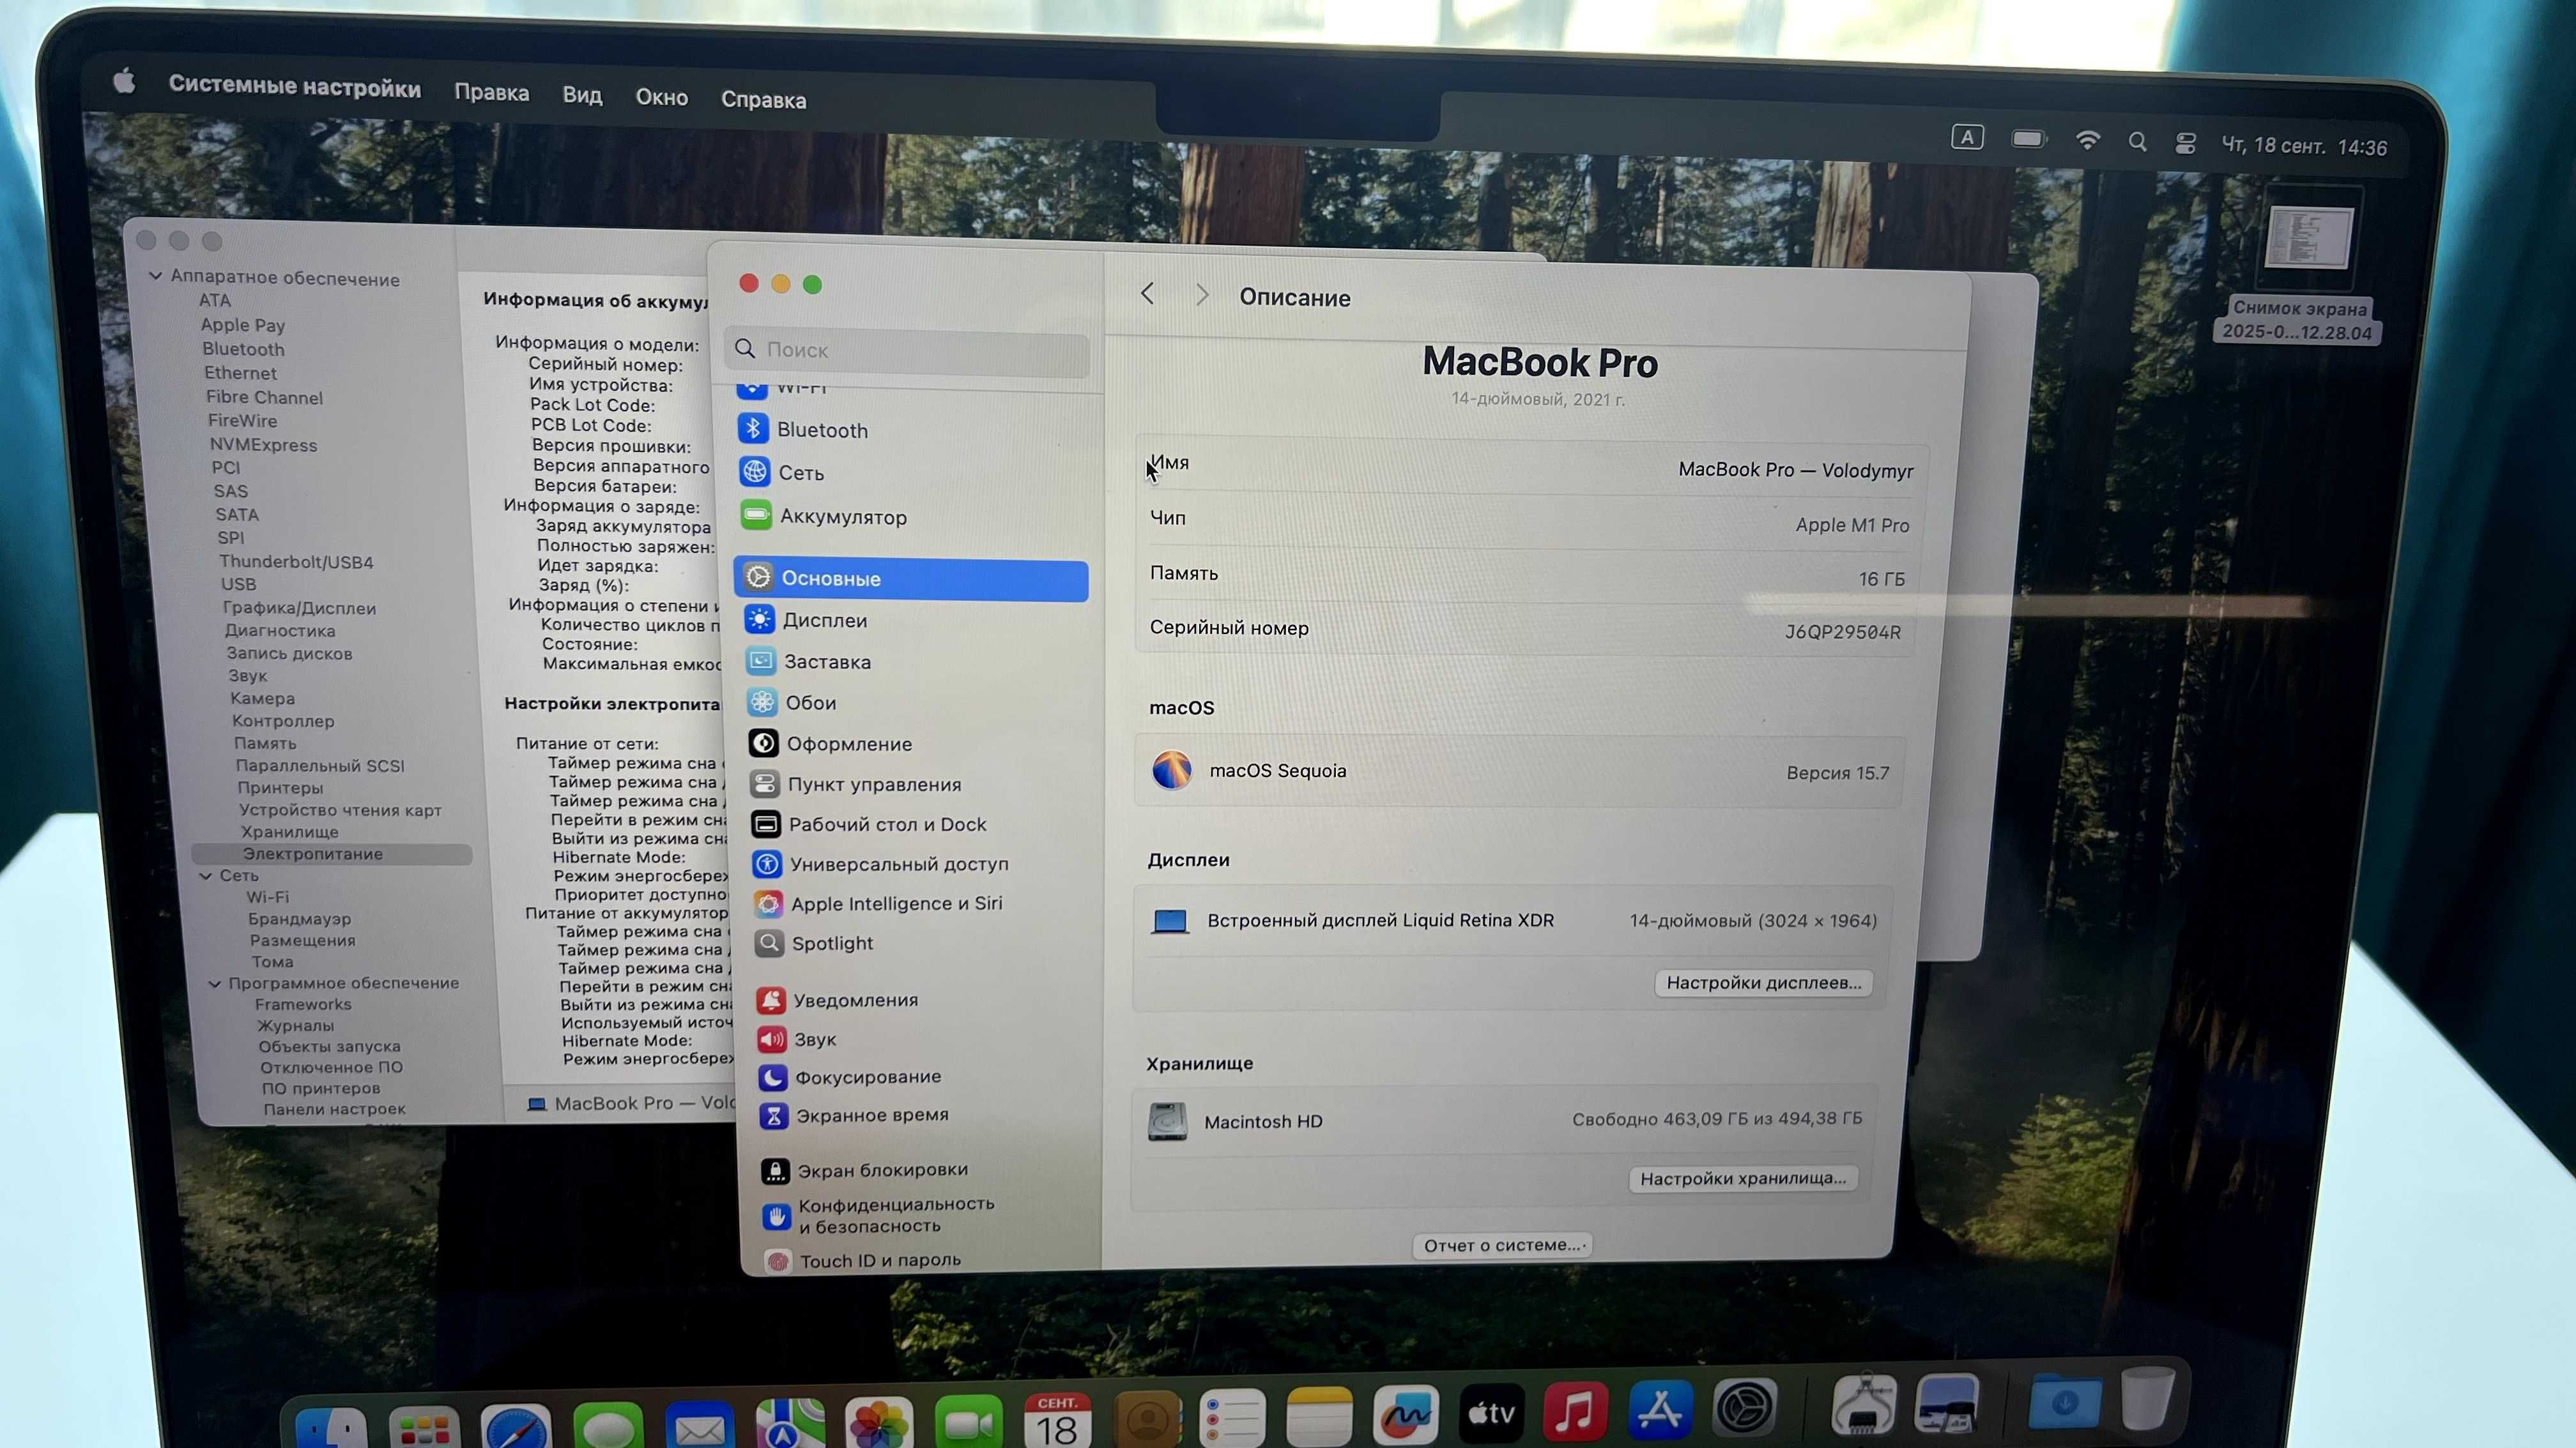The image size is (2576, 1448).
Task: Click the serial number J6QP29504R
Action: coord(1842,631)
